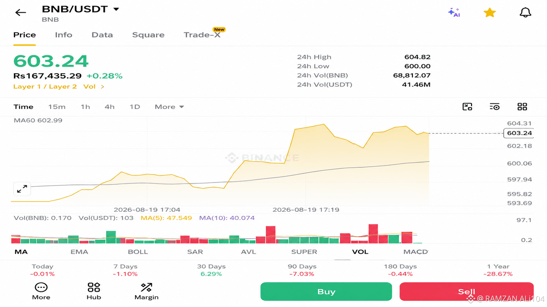Open the Data tab

102,35
